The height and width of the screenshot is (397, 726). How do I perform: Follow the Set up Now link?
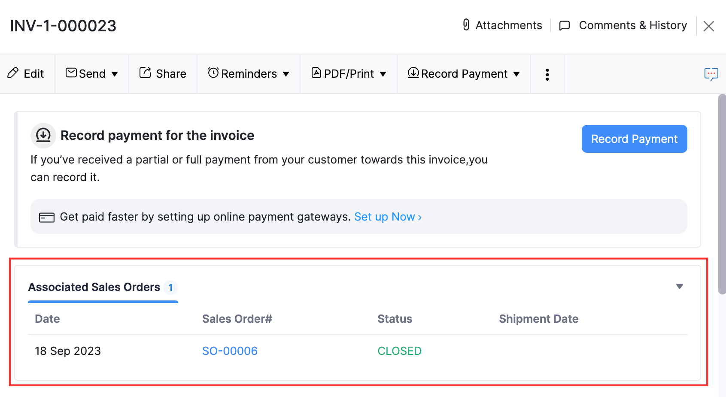388,217
